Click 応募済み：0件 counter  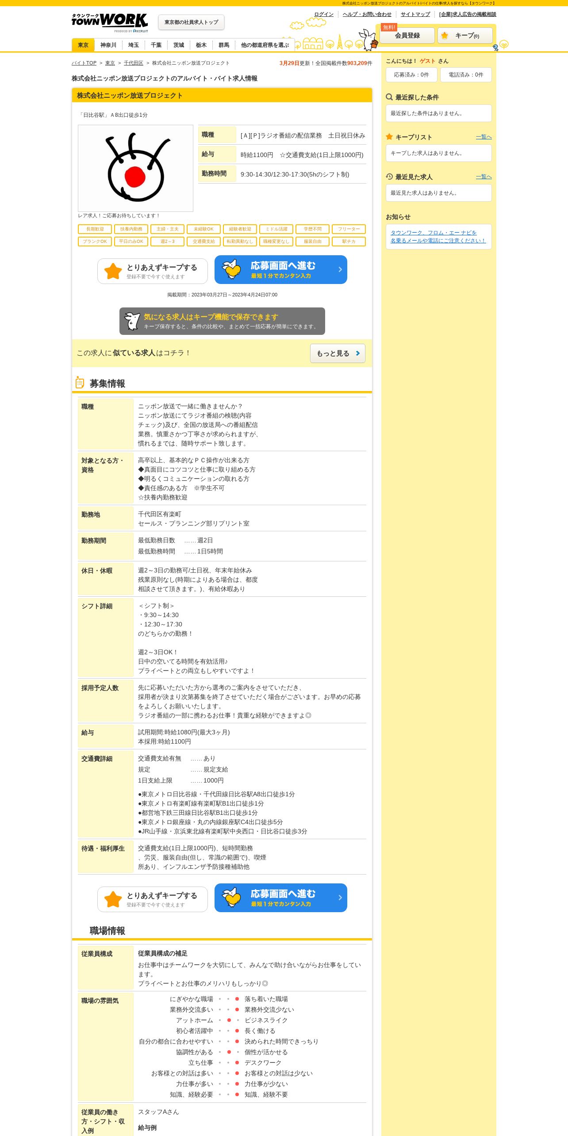pyautogui.click(x=411, y=75)
